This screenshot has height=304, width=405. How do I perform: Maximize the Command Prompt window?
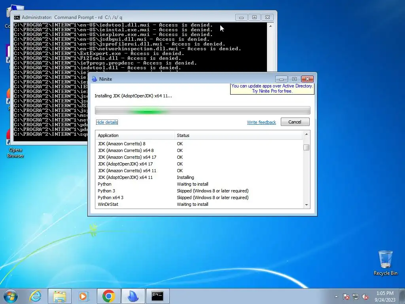pos(254,17)
